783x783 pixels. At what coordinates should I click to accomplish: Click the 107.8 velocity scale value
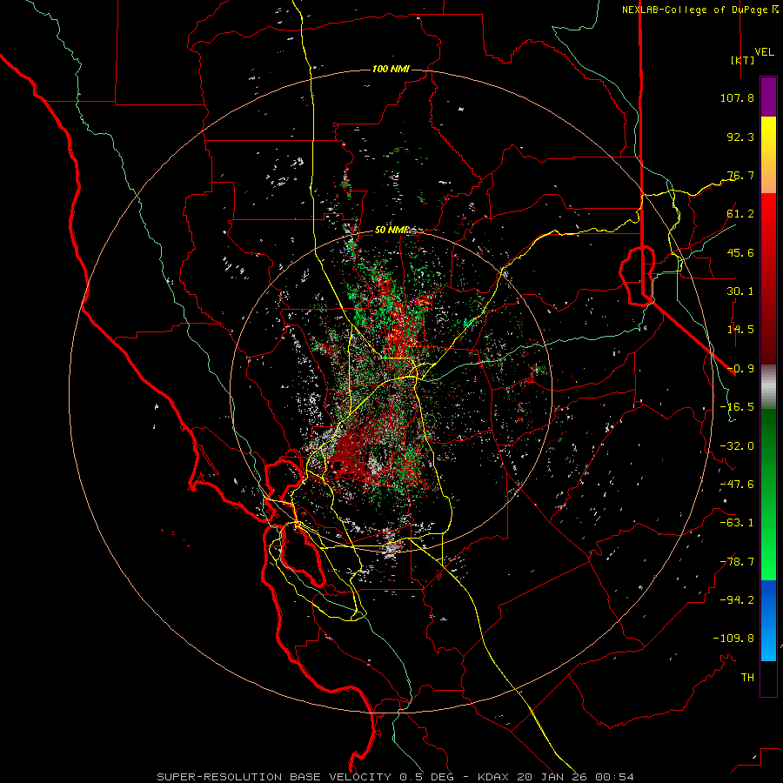pos(737,97)
